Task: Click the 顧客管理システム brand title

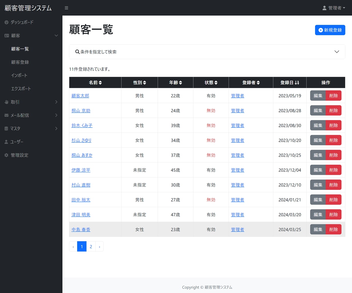Action: [x=28, y=8]
